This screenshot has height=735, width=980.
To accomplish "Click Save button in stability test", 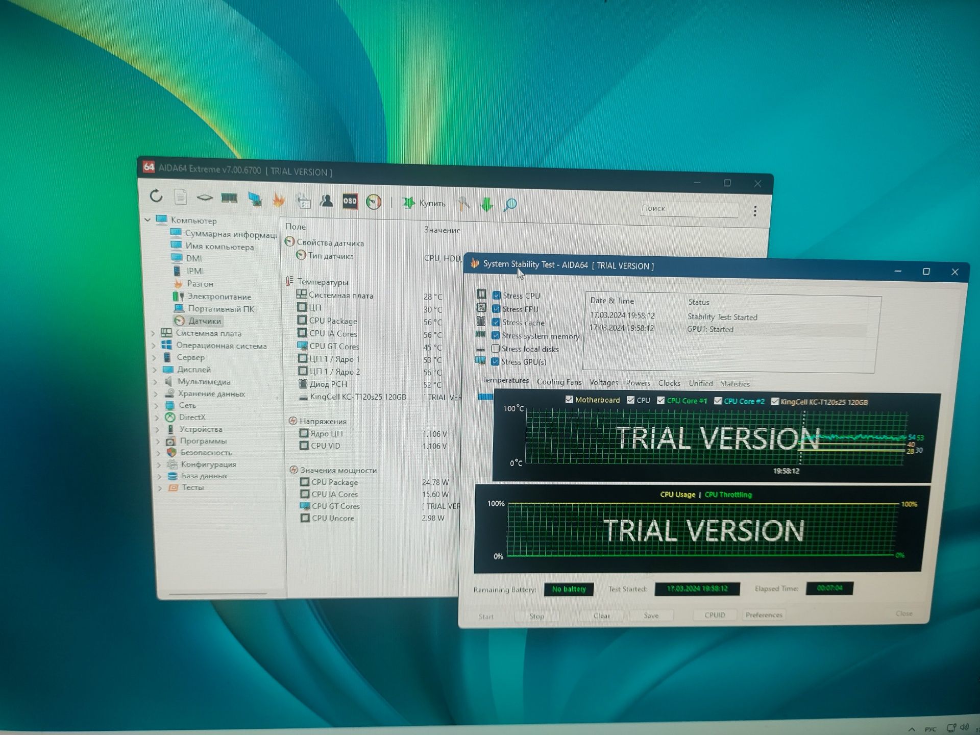I will (651, 616).
